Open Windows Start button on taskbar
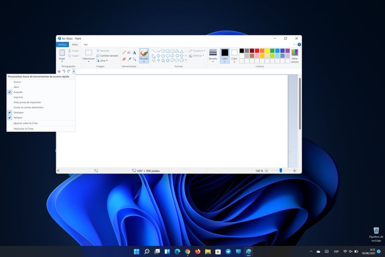The height and width of the screenshot is (257, 385). pyautogui.click(x=136, y=251)
